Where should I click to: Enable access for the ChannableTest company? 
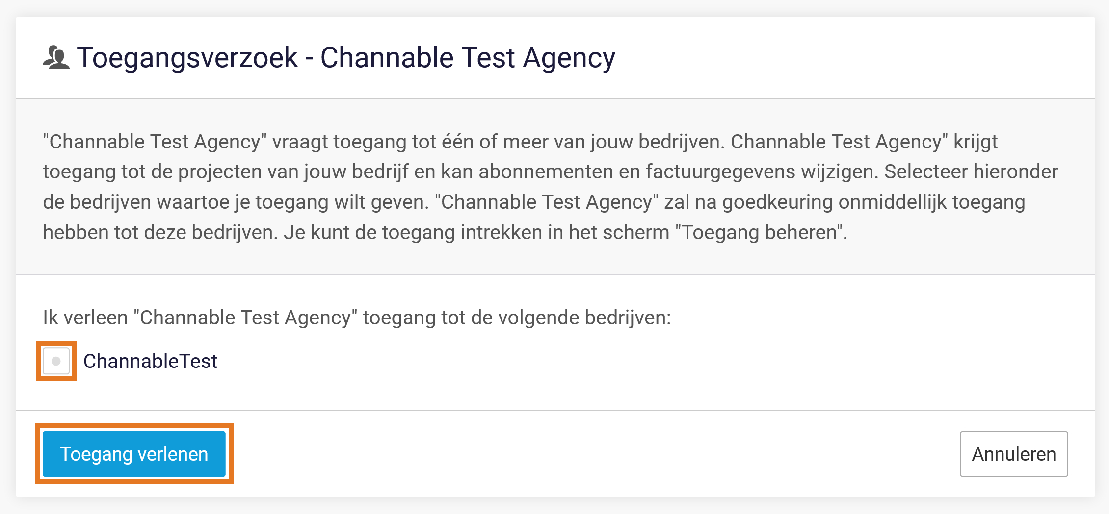click(x=56, y=361)
